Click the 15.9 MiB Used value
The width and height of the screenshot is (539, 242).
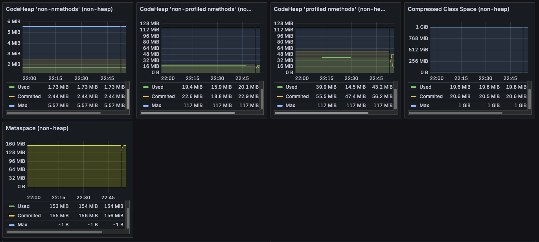[221, 87]
